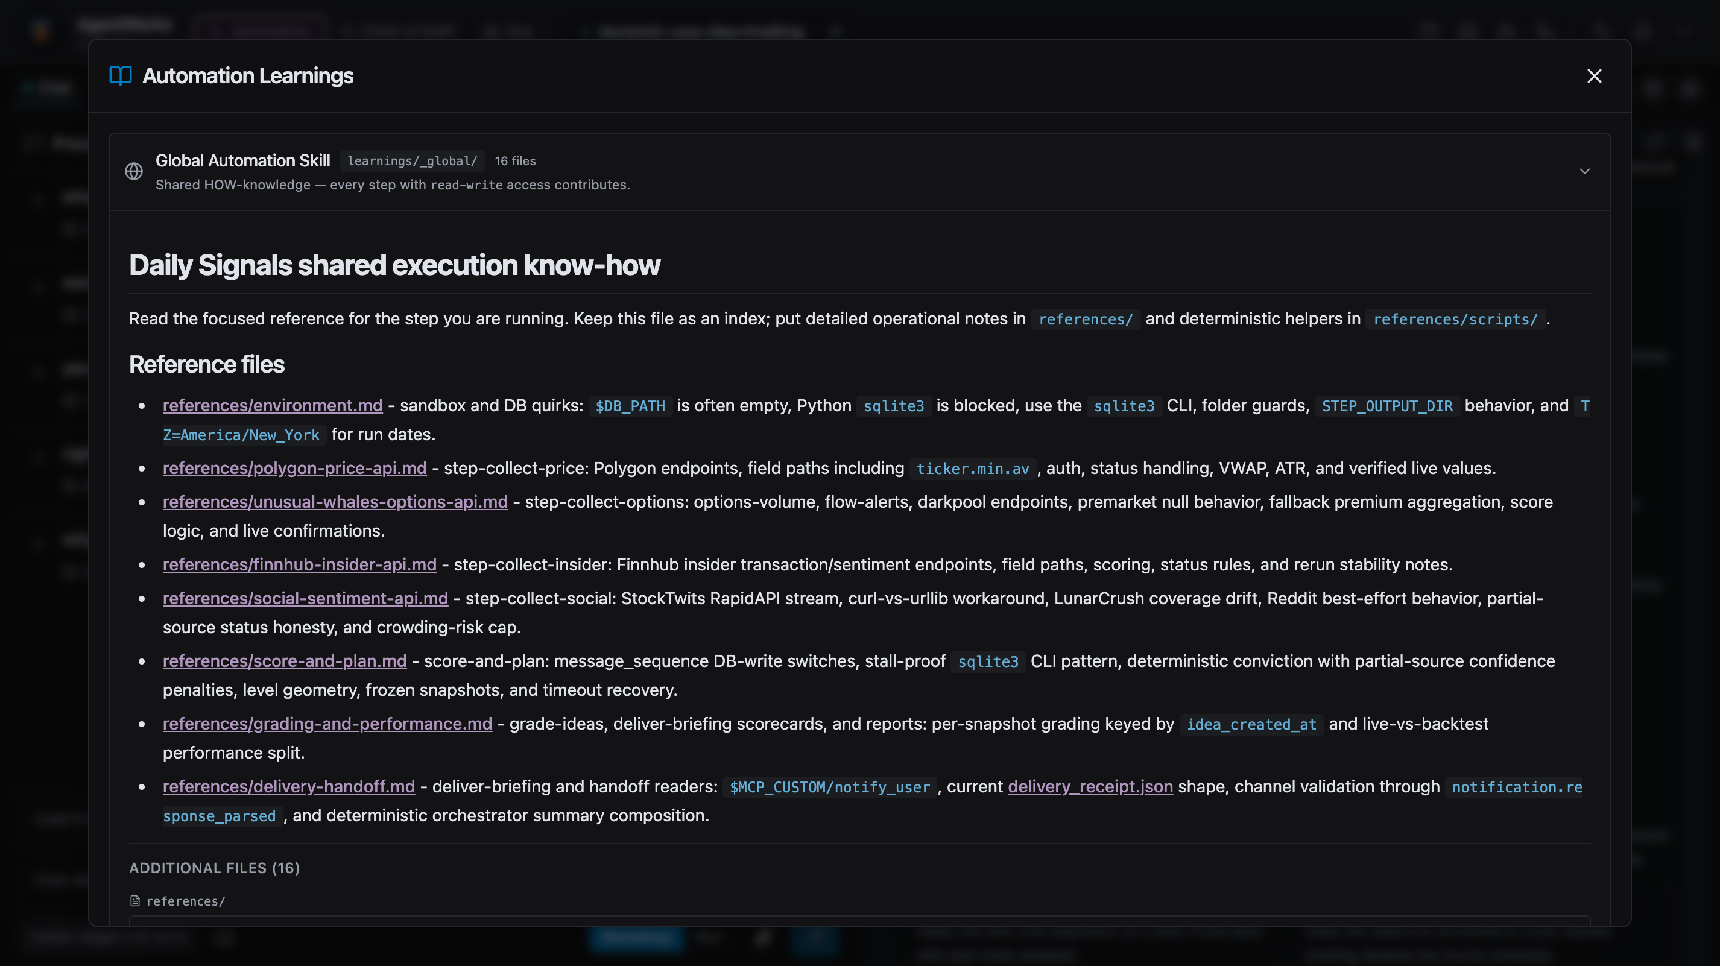Collapse the Global Automation Skill section chevron
This screenshot has height=966, width=1720.
1584,172
